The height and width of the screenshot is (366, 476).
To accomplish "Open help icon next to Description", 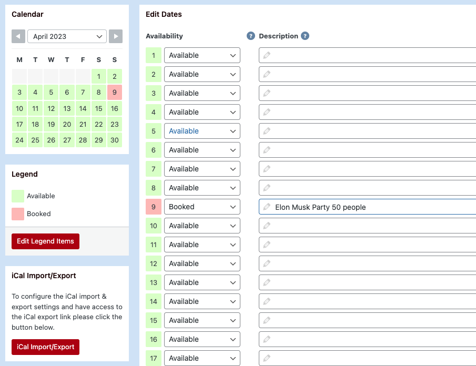I will click(x=305, y=36).
